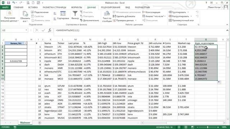
Task: Select column U header
Action: (206, 39)
